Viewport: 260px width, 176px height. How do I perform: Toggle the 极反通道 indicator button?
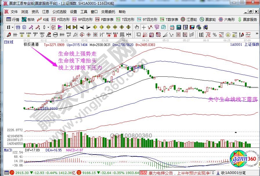(31, 45)
